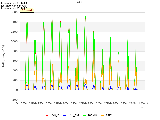Click the 400 y-axis tick label
Viewport: 160px width, 120px height.
pos(15,70)
